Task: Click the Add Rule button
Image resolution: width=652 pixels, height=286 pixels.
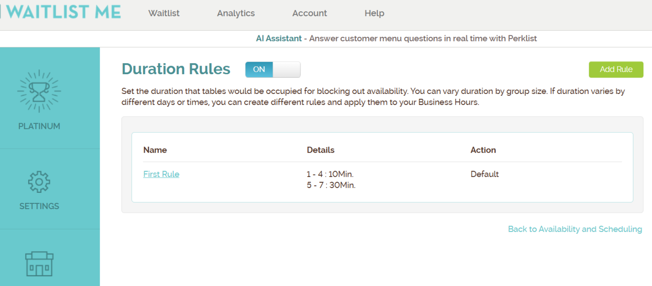Action: [x=616, y=69]
